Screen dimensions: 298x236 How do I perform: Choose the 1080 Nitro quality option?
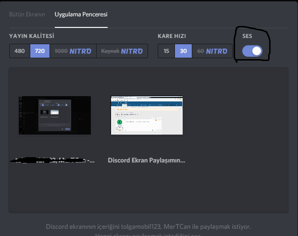(x=73, y=51)
